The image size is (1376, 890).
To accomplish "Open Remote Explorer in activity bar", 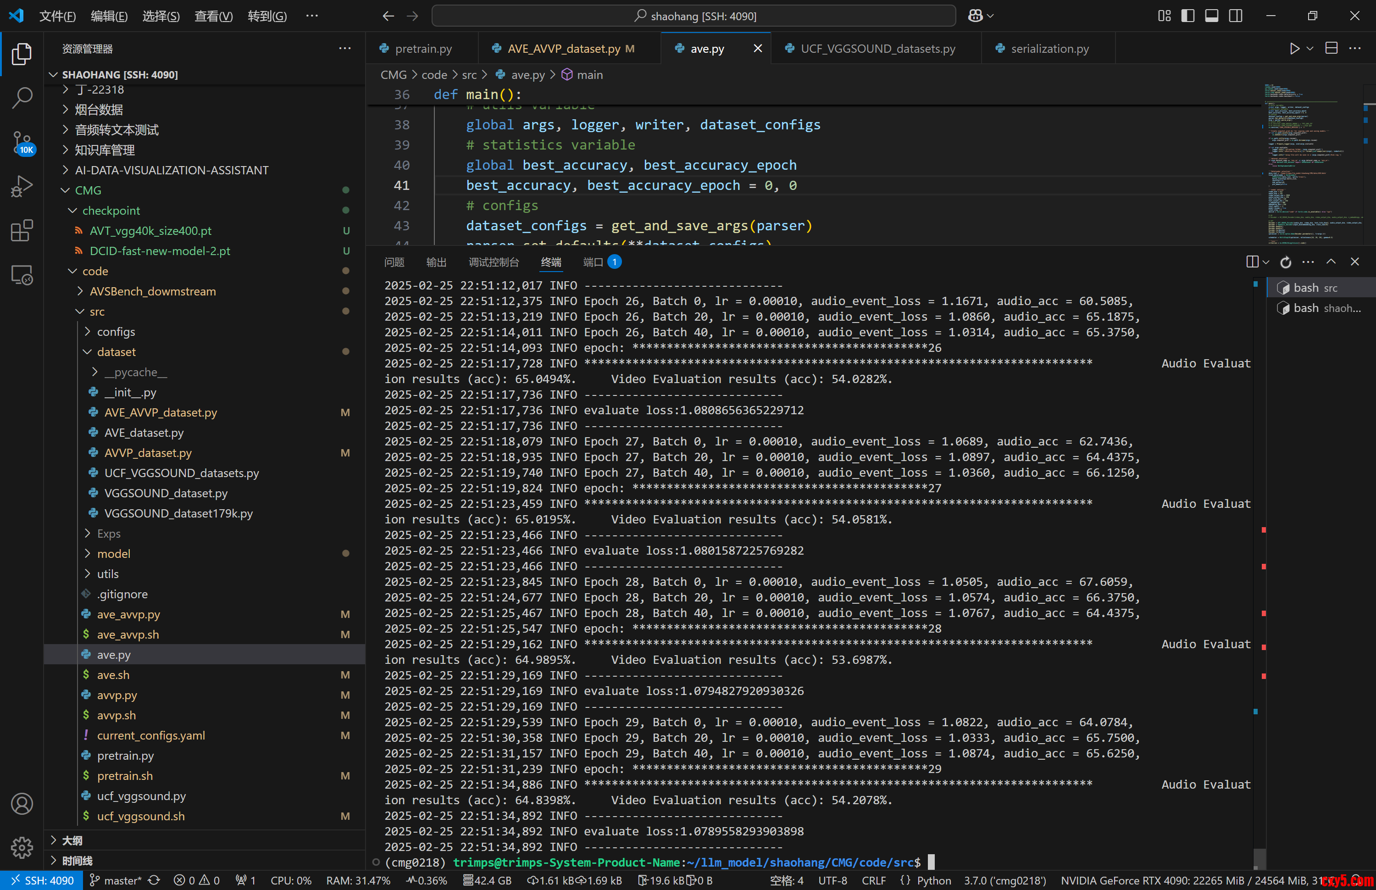I will tap(22, 275).
